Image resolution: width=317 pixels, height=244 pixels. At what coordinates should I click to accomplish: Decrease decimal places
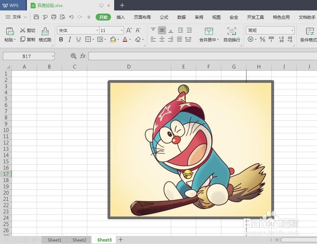click(x=289, y=39)
